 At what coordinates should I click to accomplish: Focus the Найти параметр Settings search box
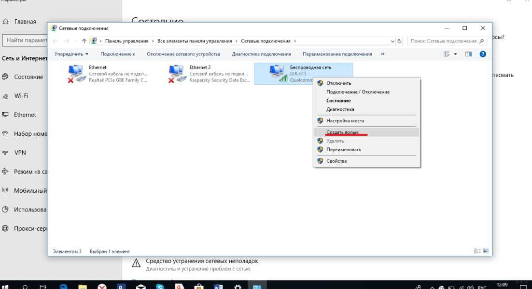[x=25, y=40]
